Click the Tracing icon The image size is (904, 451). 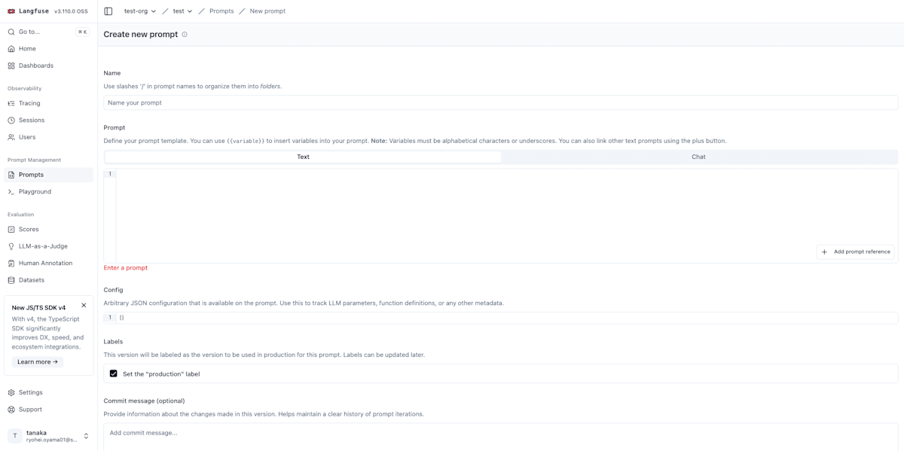(11, 103)
